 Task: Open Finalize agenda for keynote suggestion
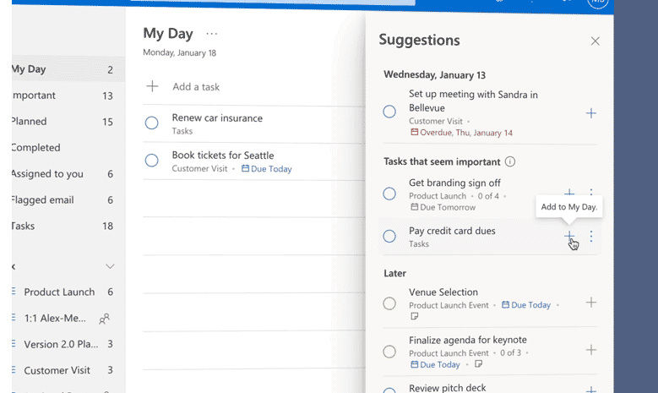(489, 352)
